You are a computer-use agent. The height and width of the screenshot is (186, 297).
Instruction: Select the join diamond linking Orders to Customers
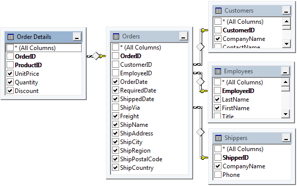pyautogui.click(x=200, y=46)
